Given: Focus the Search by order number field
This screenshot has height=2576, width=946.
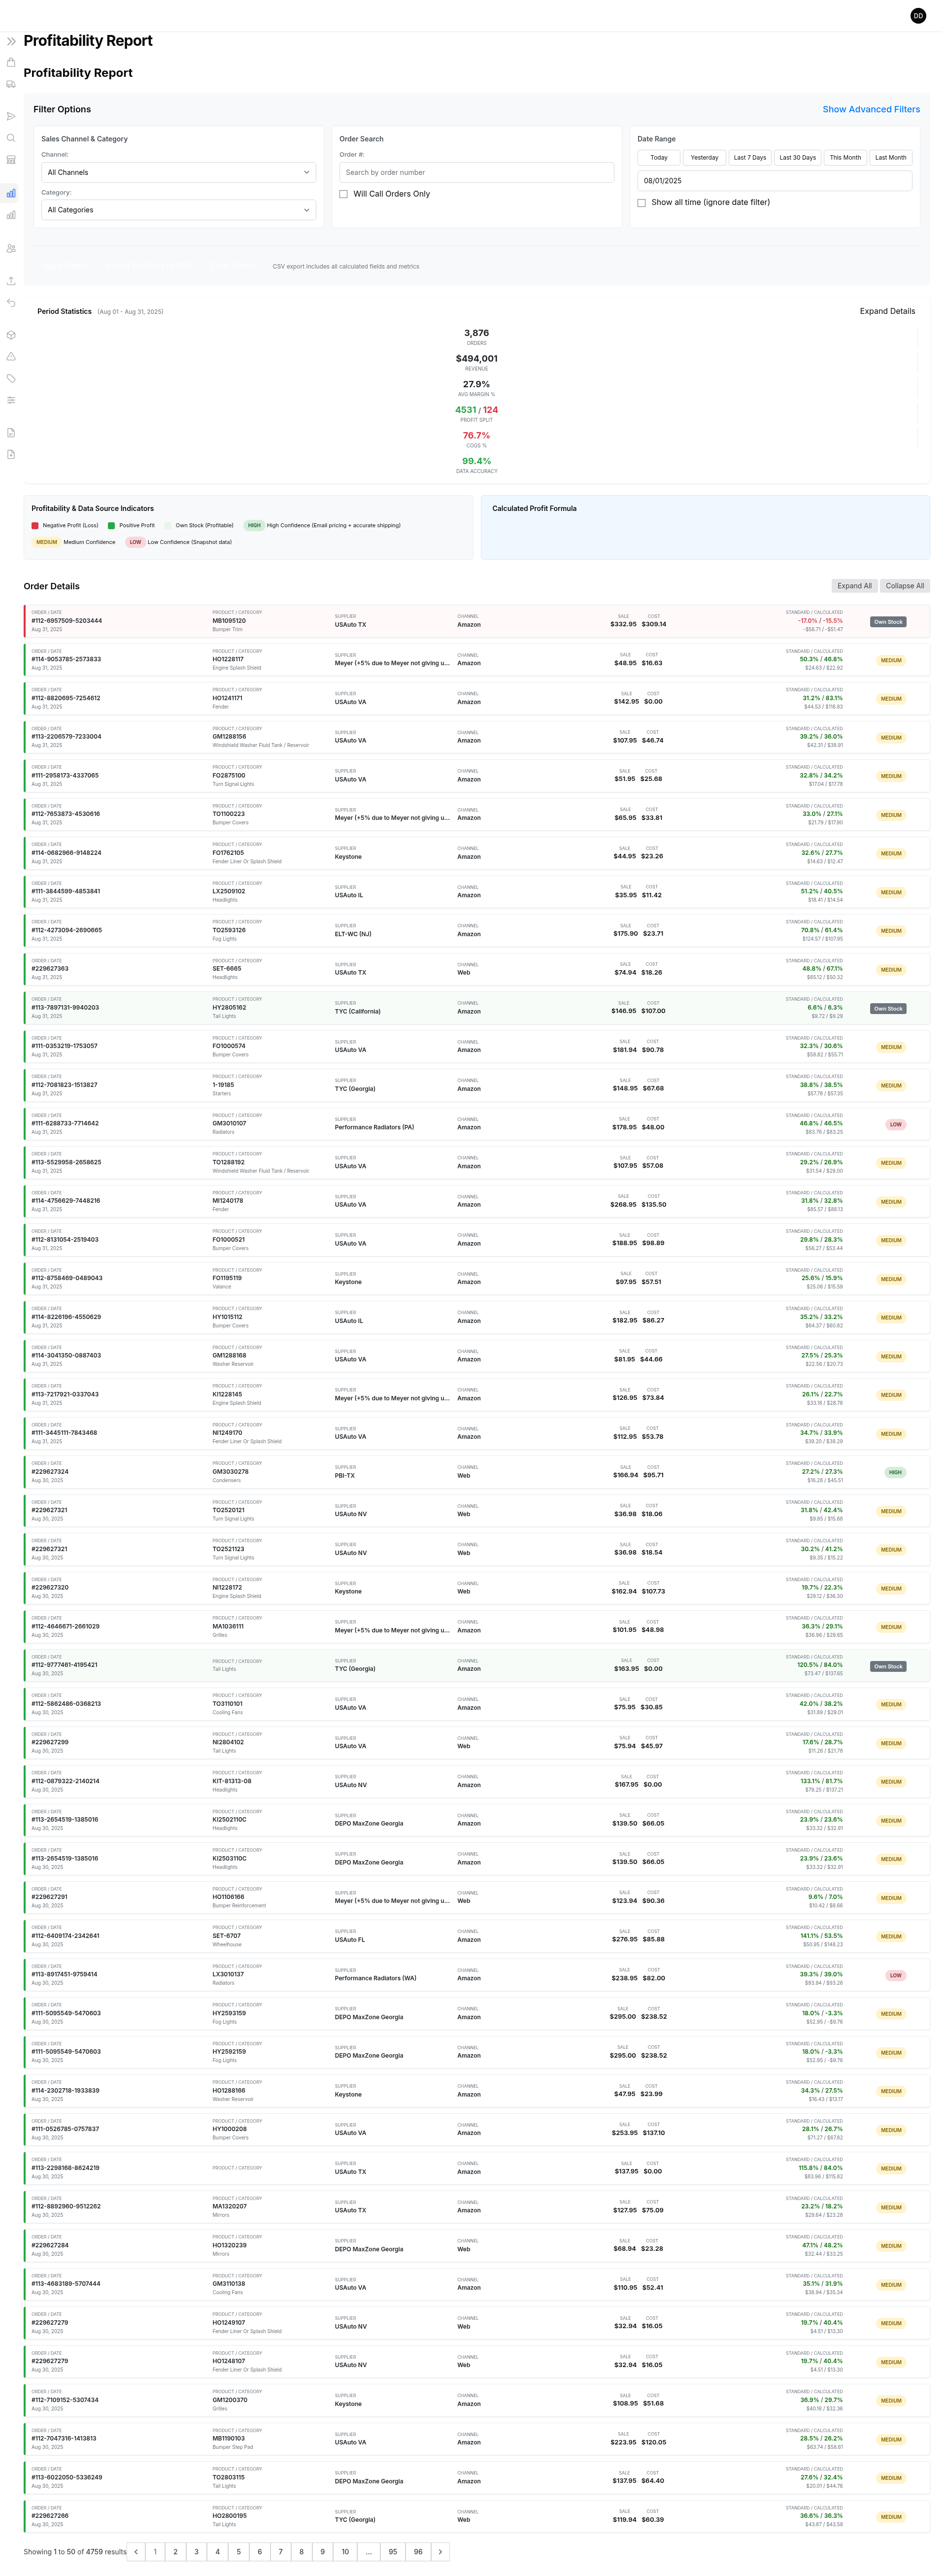Looking at the screenshot, I should click(x=476, y=172).
